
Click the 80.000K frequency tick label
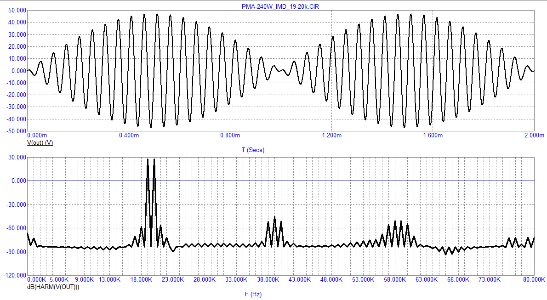pyautogui.click(x=534, y=280)
